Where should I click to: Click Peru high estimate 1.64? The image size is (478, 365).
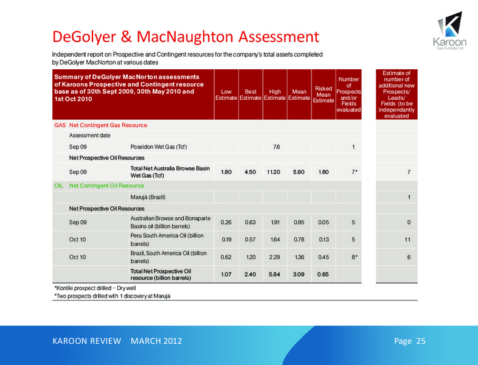275,240
